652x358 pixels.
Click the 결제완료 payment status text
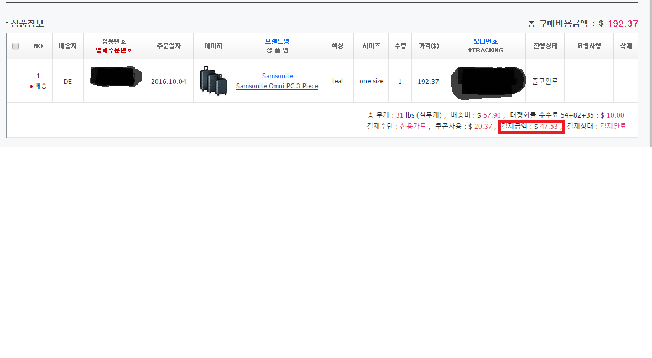(613, 127)
